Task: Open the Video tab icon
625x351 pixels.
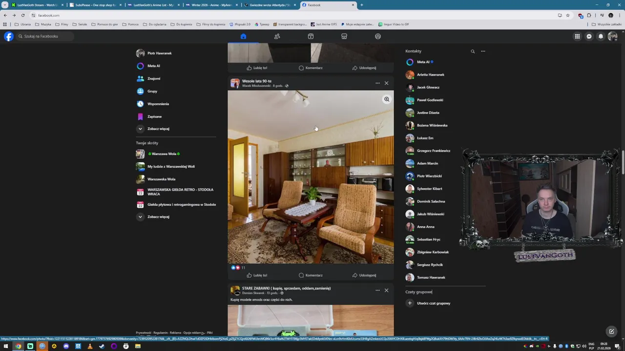Action: (x=311, y=36)
